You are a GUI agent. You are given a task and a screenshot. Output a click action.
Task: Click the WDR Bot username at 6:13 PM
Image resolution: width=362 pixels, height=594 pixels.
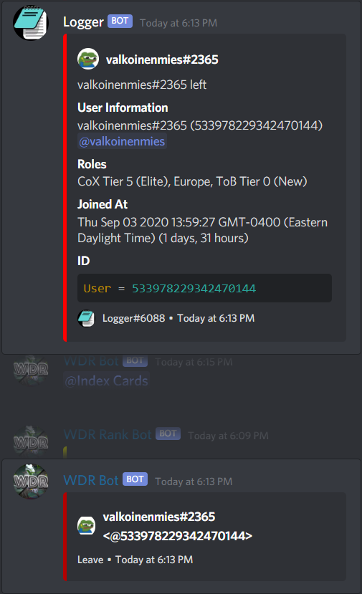point(91,480)
